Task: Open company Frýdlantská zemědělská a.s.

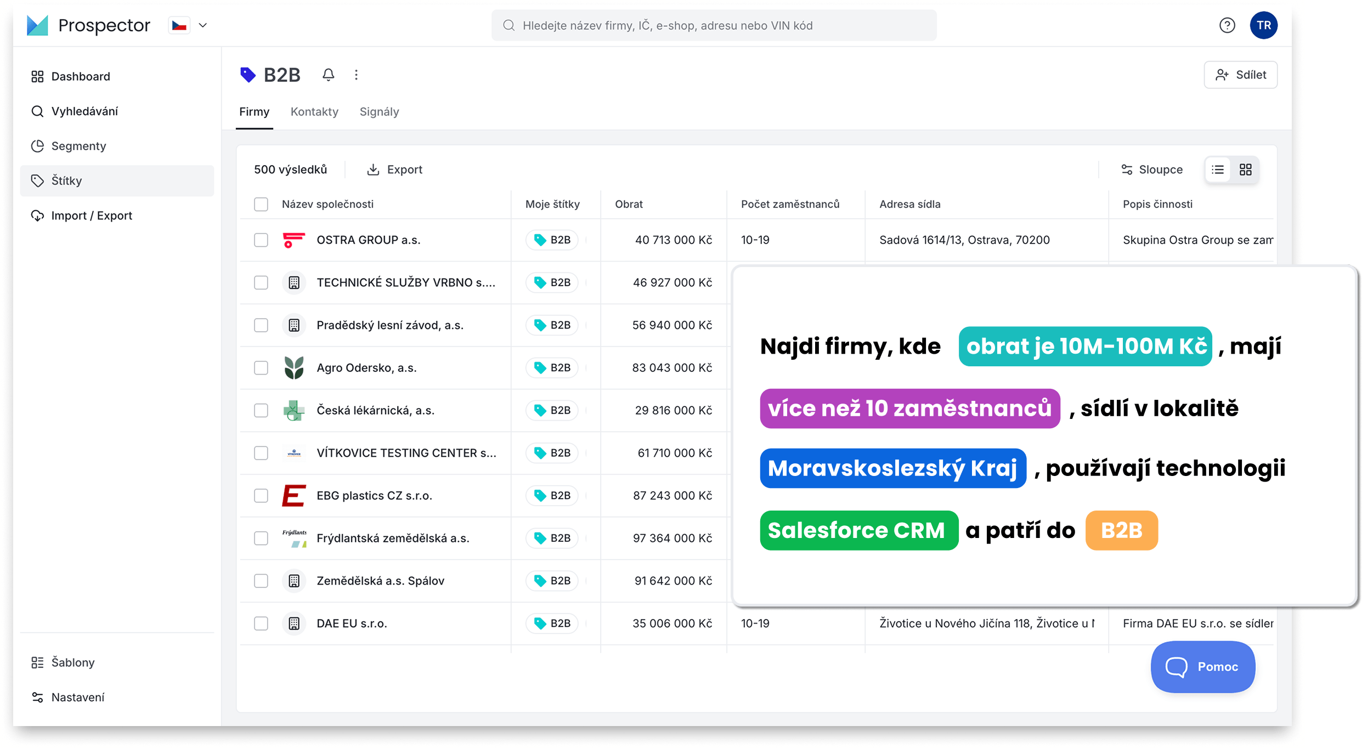Action: tap(393, 538)
